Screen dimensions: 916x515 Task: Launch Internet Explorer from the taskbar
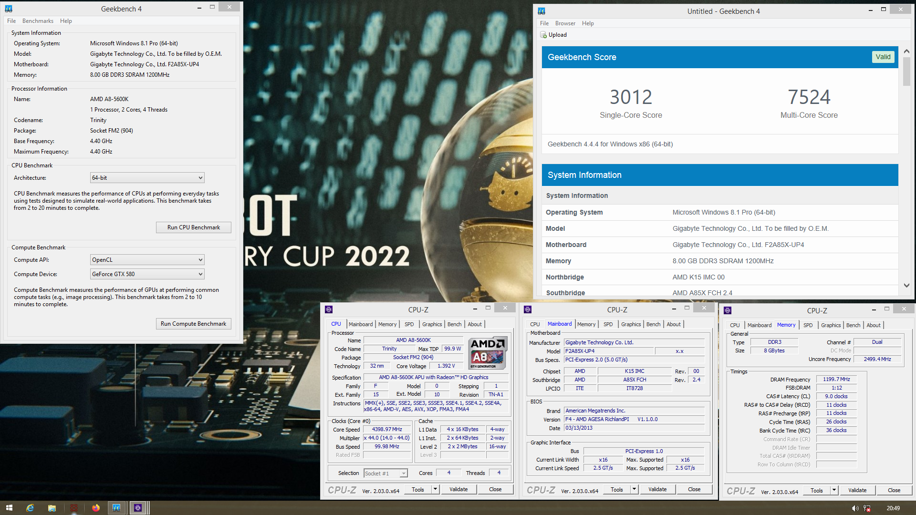click(30, 508)
